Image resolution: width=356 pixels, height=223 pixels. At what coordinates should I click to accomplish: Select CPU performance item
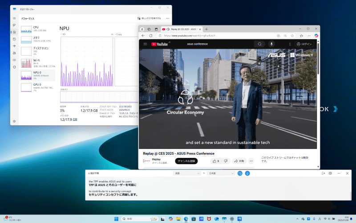[x=37, y=29]
